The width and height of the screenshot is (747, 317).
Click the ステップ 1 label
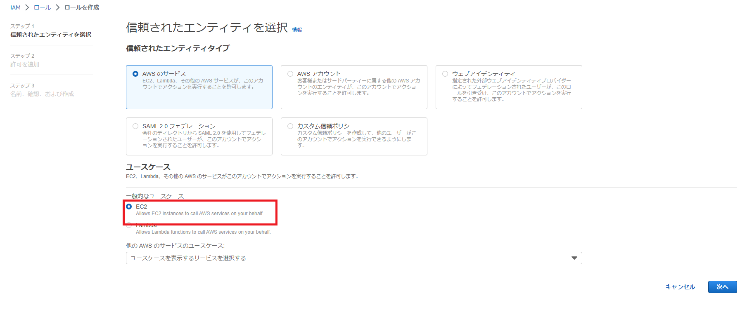coord(22,26)
